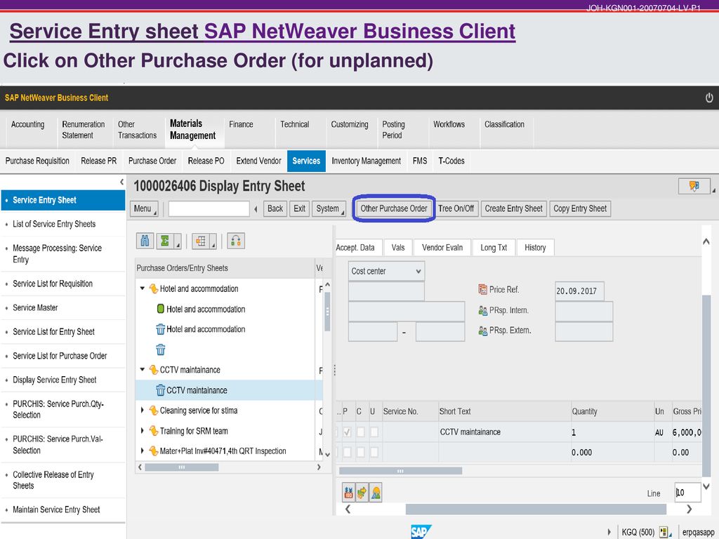This screenshot has height=539, width=719.
Task: Collapse the Hotel and accommodation tree node
Action: 142,288
